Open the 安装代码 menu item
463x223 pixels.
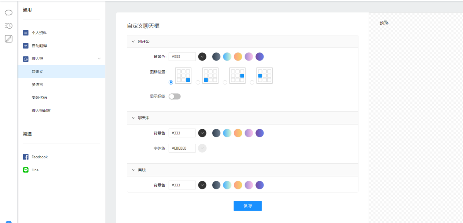[39, 98]
